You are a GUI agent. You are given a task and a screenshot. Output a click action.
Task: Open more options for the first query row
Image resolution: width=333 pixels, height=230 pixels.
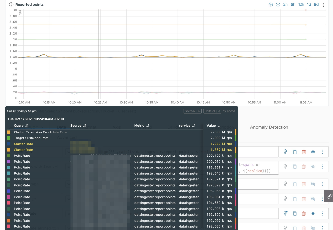[322, 152]
